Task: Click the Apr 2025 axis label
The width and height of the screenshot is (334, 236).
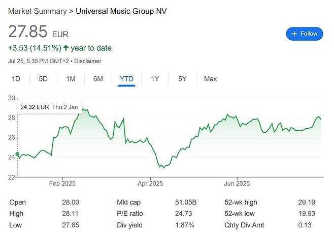Action: [150, 184]
